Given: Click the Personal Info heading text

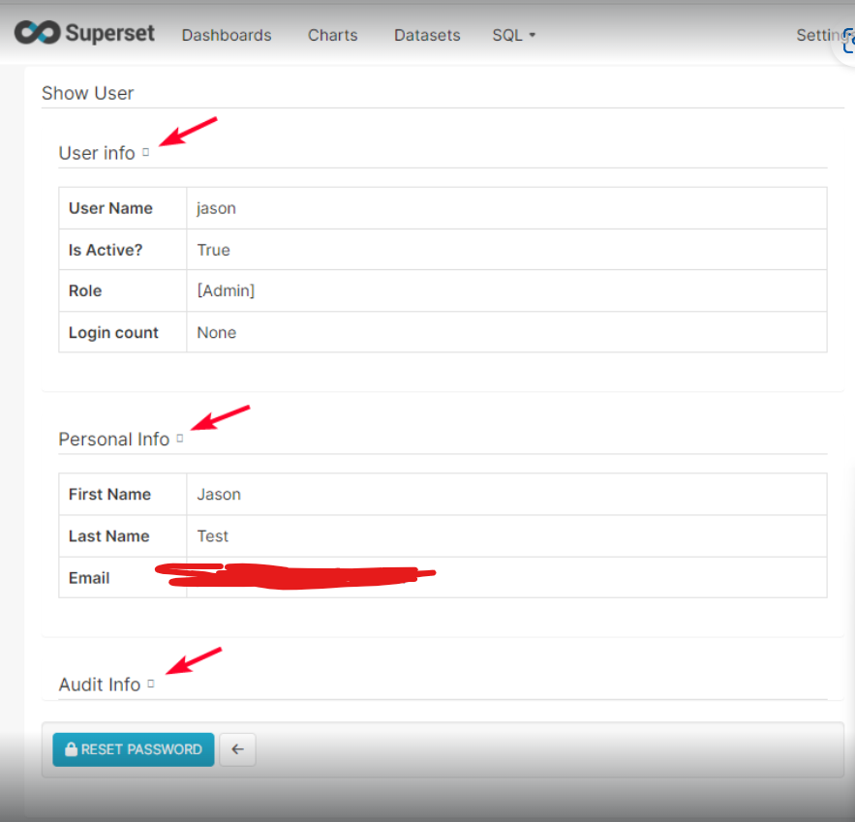Looking at the screenshot, I should pyautogui.click(x=114, y=440).
